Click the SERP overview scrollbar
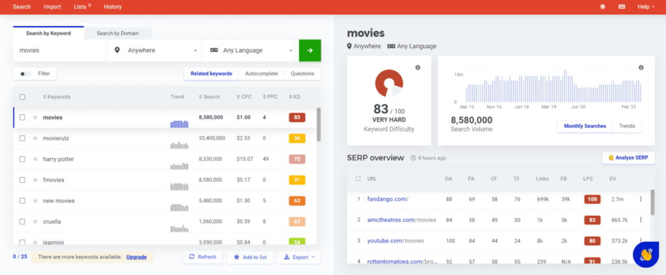 [652, 202]
